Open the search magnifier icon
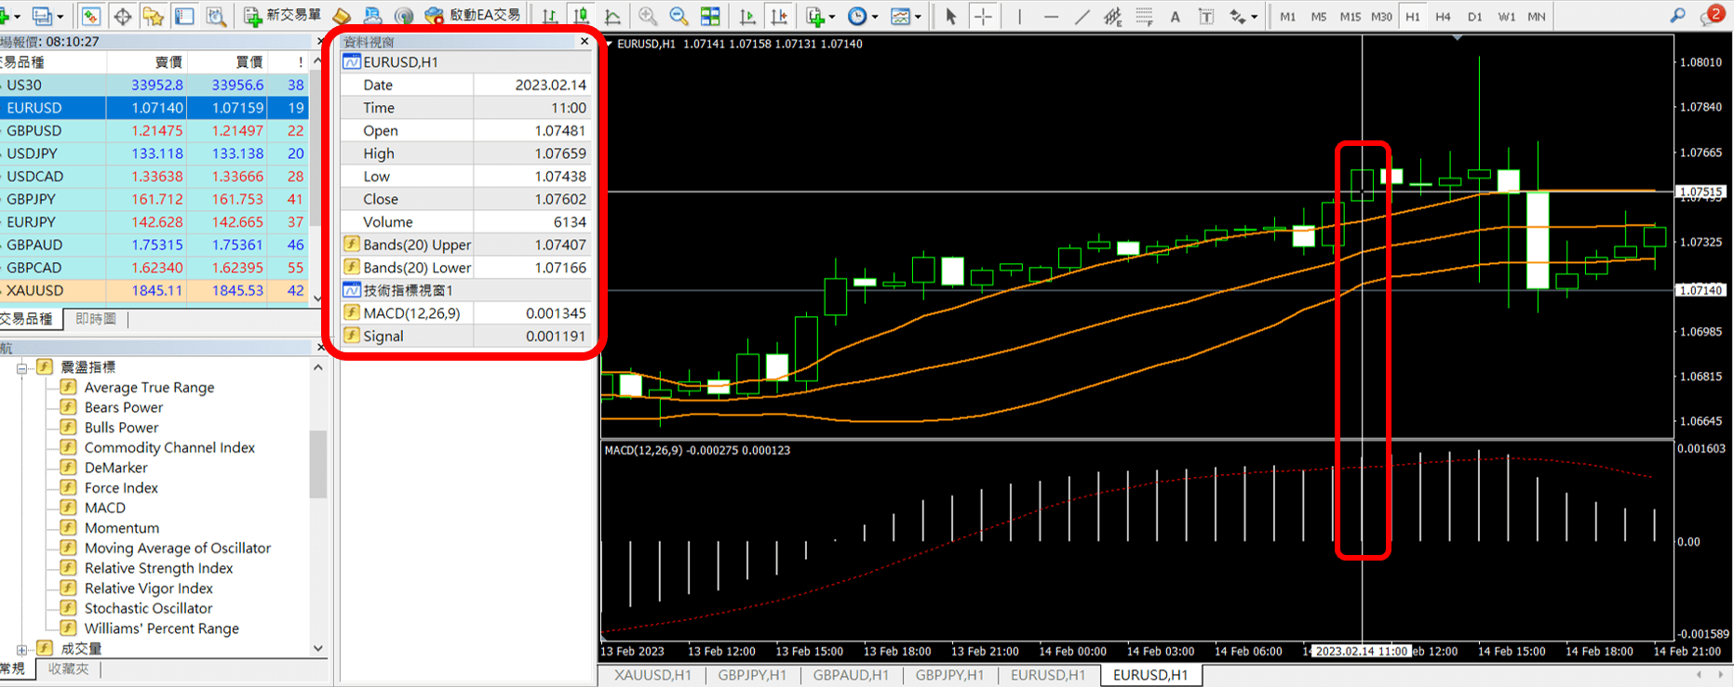Viewport: 1734px width, 687px height. pos(1677,16)
